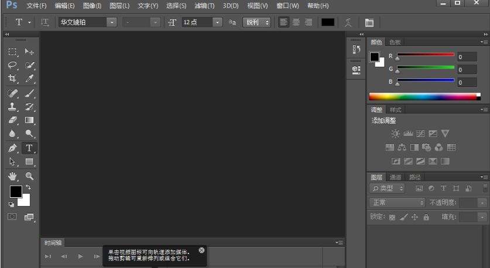Lock layer position

coord(414,217)
